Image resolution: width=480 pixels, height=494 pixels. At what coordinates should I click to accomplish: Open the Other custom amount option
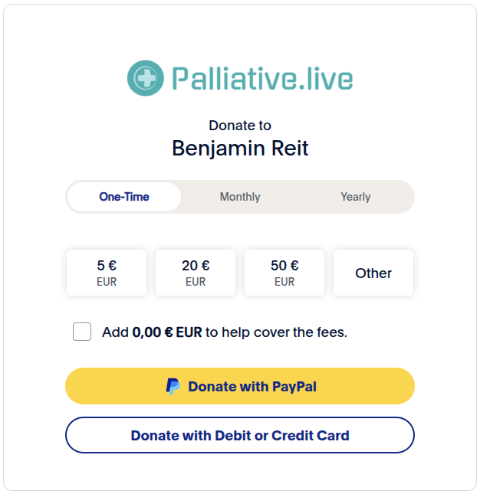click(x=373, y=273)
